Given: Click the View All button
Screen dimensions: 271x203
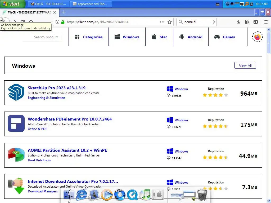Looking at the screenshot, I should click(245, 66).
